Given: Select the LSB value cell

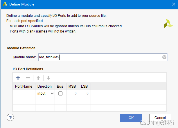Looking at the screenshot, I should (x=85, y=93).
